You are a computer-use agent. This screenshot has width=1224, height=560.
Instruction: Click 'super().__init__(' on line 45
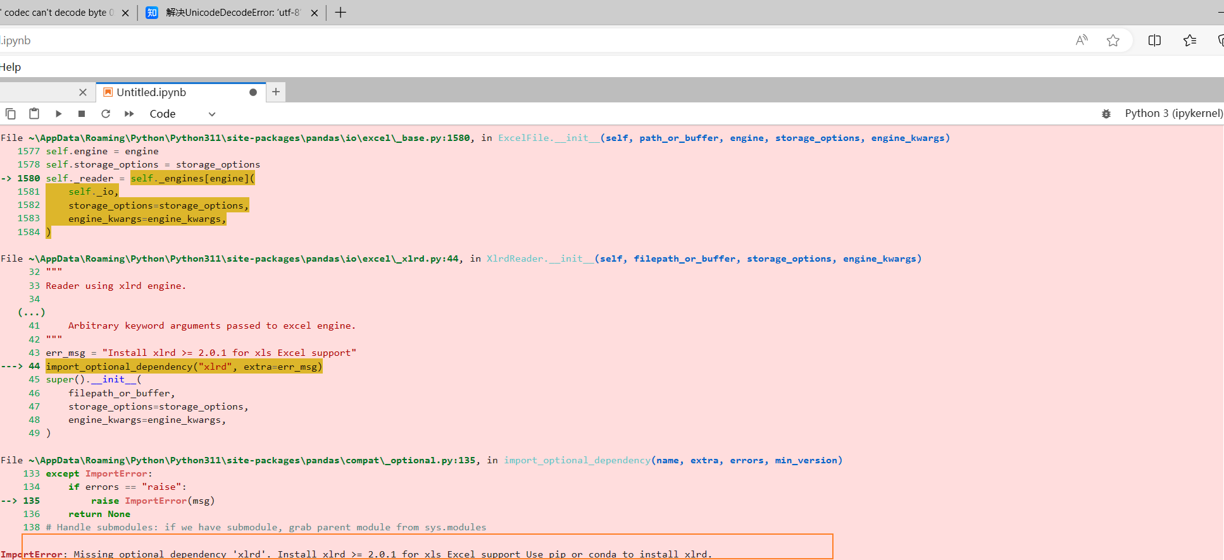(x=94, y=379)
